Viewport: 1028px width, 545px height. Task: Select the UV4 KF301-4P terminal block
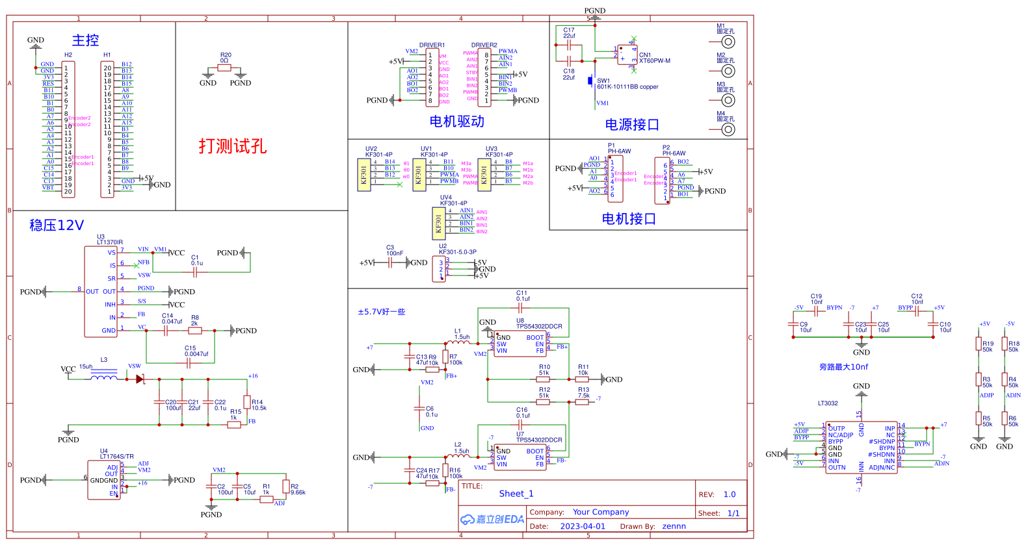click(x=439, y=224)
